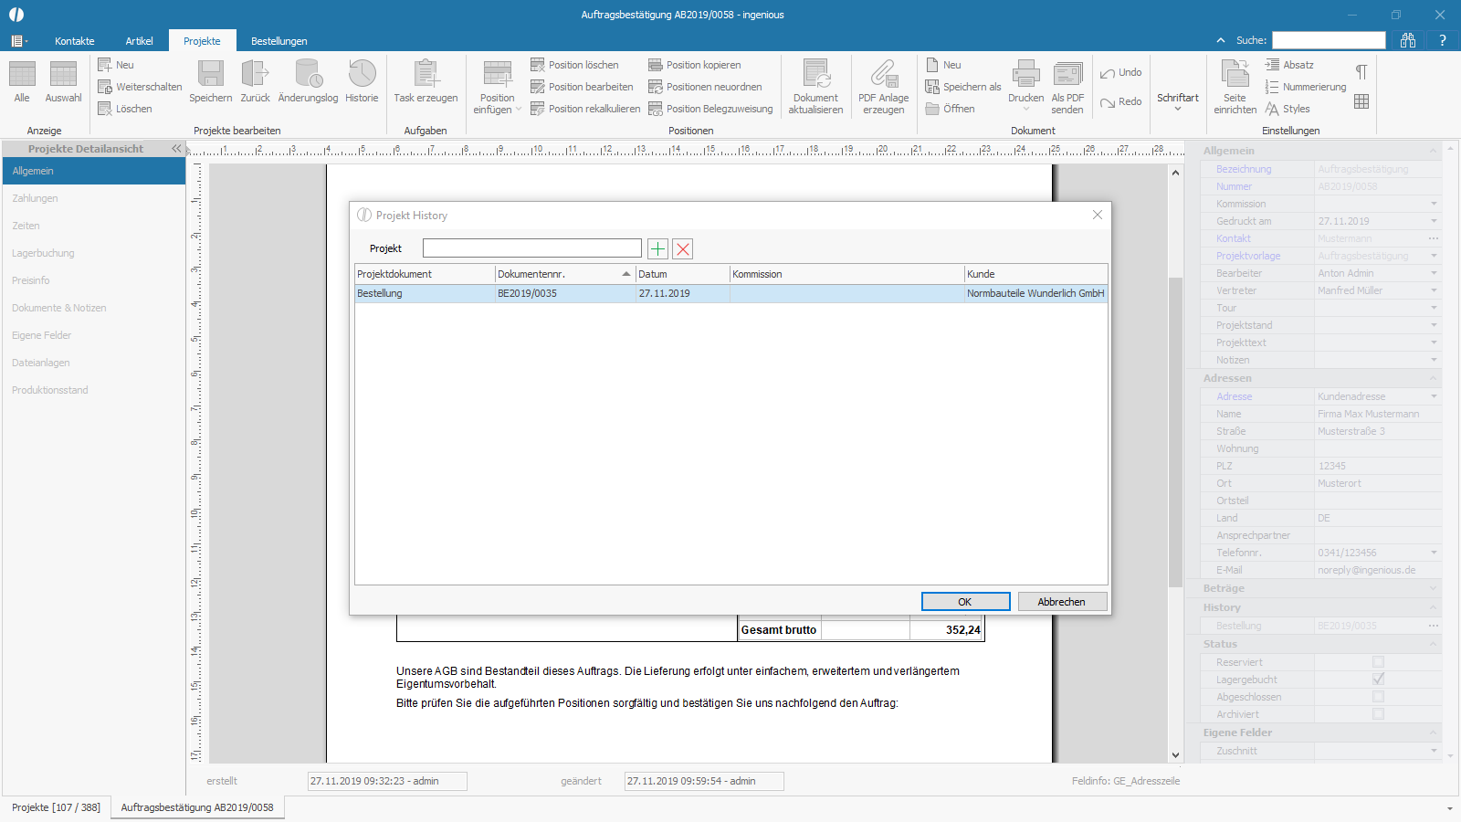Open the Kontakte ribbon tab
Screen dimensions: 1461x822
pos(75,41)
